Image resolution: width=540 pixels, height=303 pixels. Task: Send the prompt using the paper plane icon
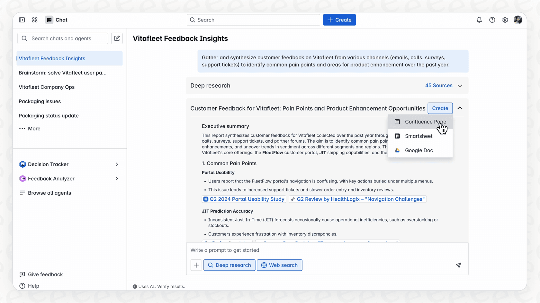coord(458,265)
